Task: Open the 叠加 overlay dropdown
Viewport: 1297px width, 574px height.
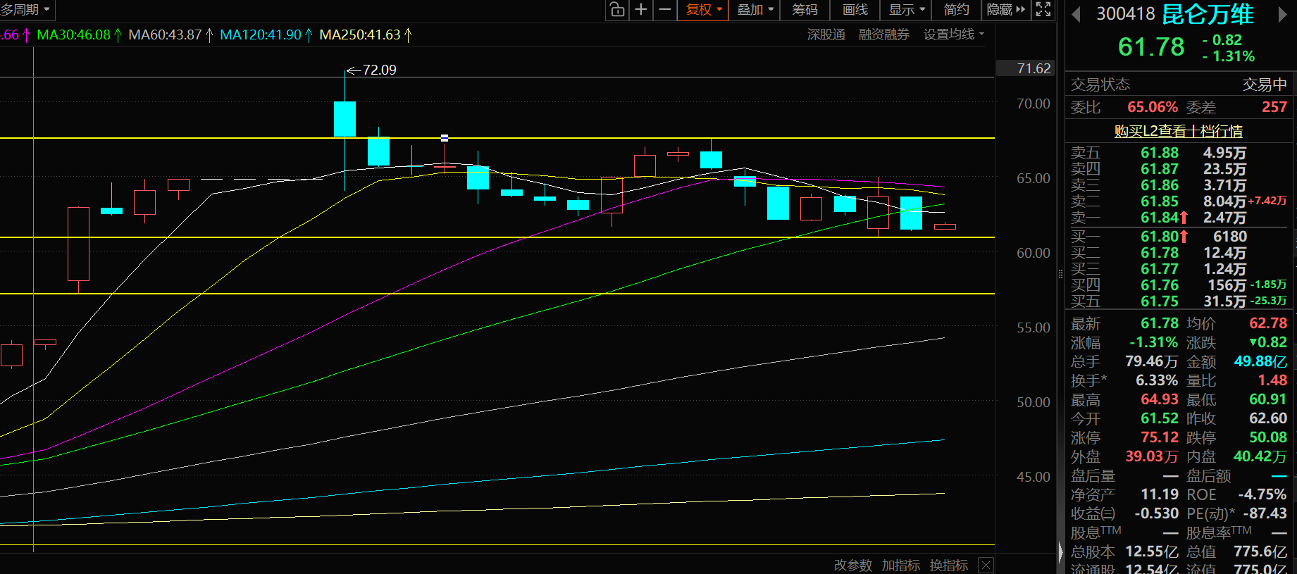Action: point(755,10)
